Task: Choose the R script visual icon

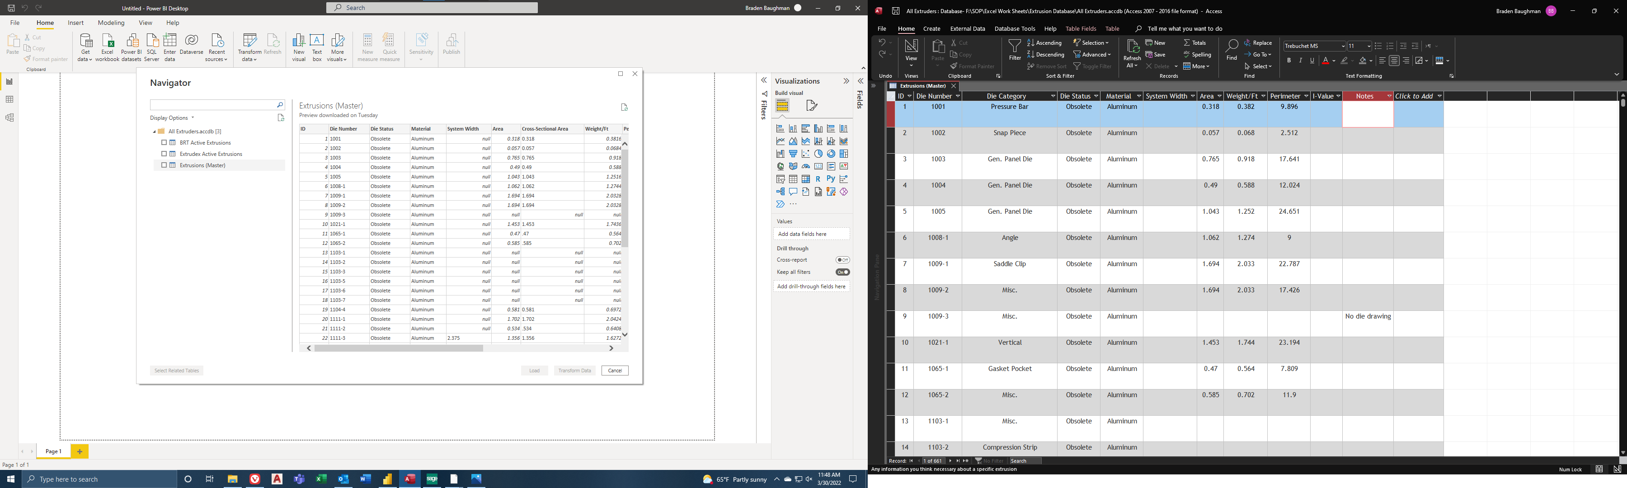Action: 818,179
